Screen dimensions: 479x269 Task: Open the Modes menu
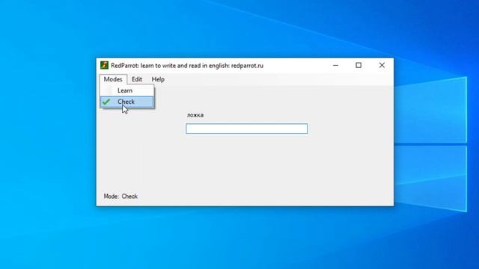113,79
